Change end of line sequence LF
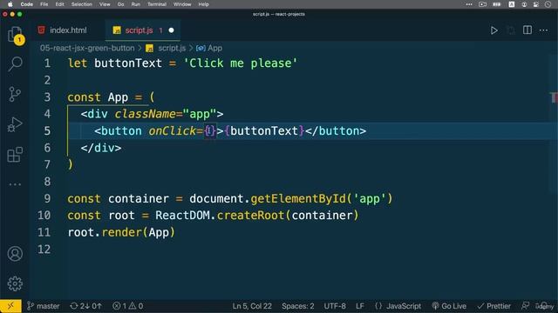Image resolution: width=558 pixels, height=313 pixels. pos(360,306)
